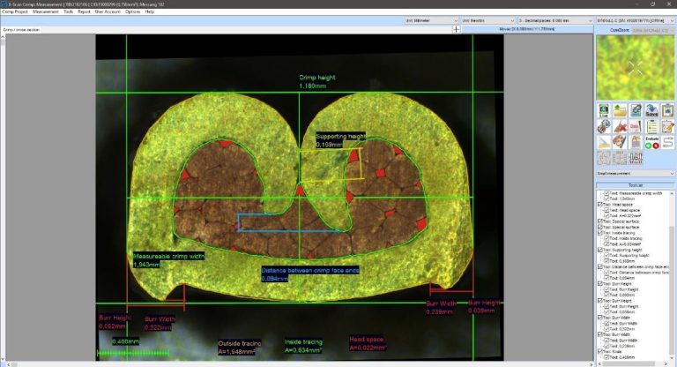Click the Distance between crimp face ends label
Screen dimensions: 677x367
coord(310,274)
